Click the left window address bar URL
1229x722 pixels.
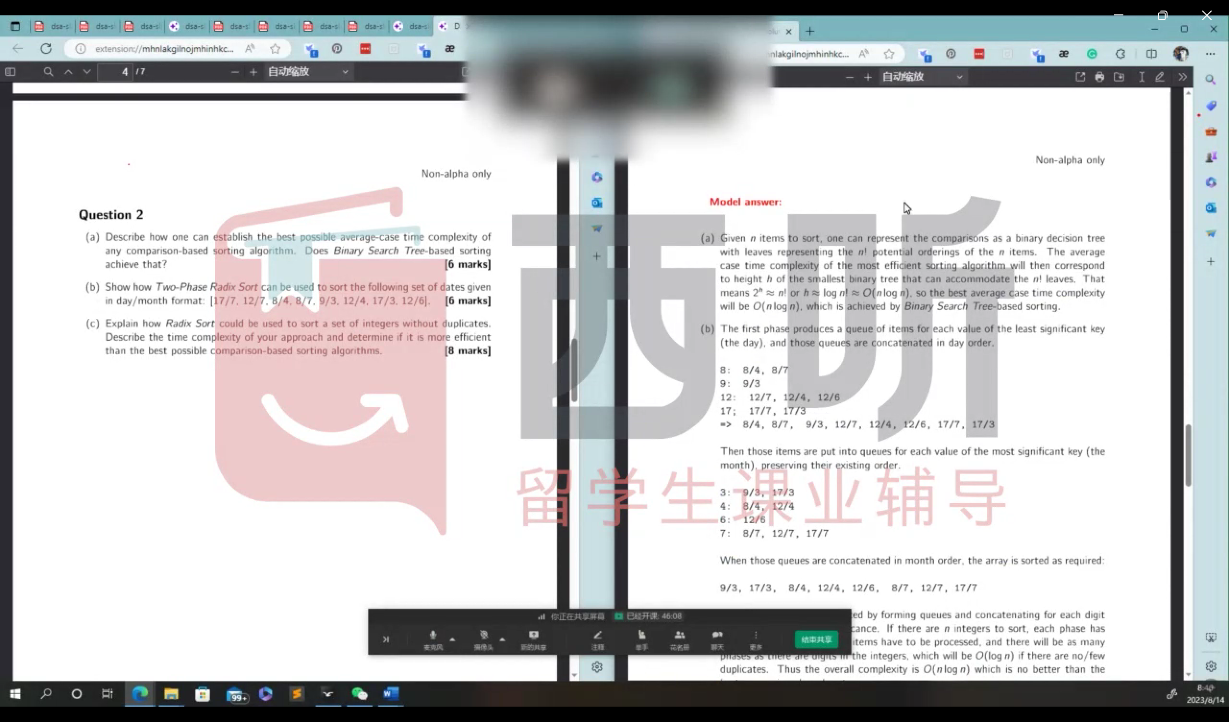click(164, 49)
